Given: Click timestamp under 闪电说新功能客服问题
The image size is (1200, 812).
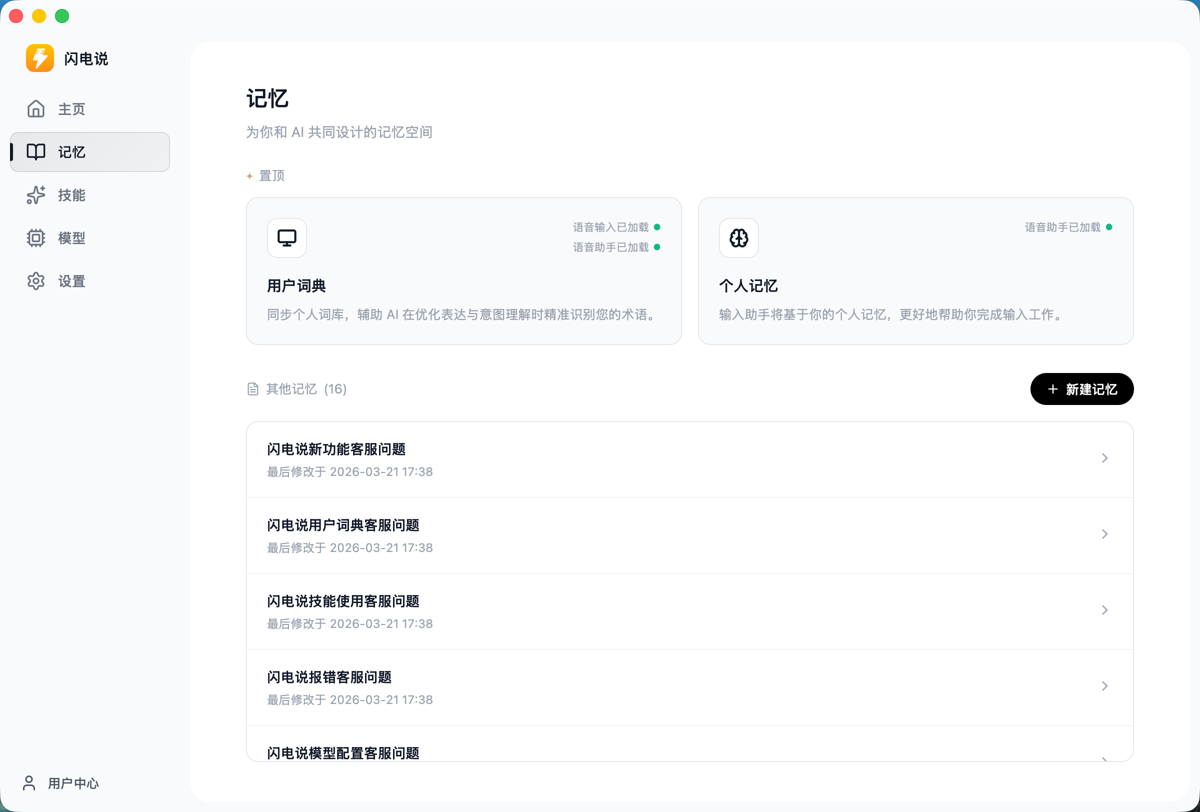Looking at the screenshot, I should coord(350,472).
